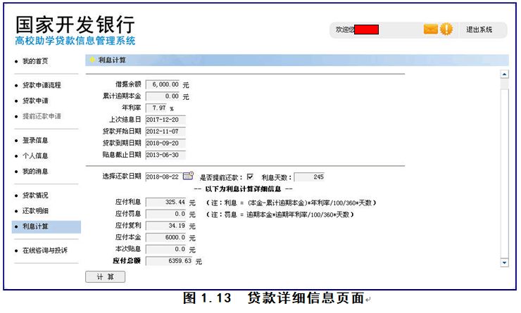
Task: Click the 年利率 field showing 7.97
Action: [156, 108]
